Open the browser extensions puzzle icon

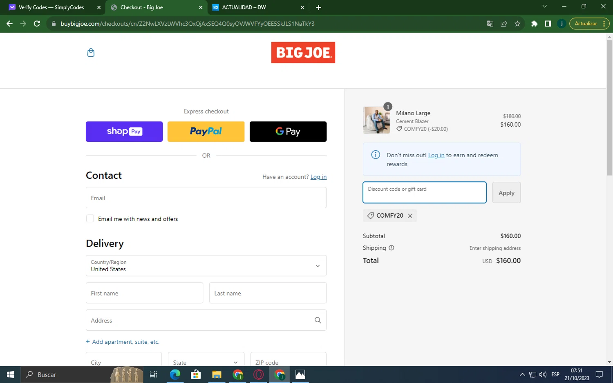(x=534, y=24)
